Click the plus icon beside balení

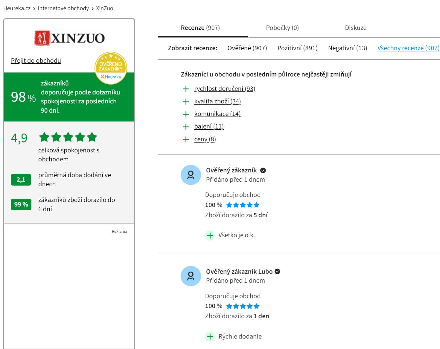point(186,127)
